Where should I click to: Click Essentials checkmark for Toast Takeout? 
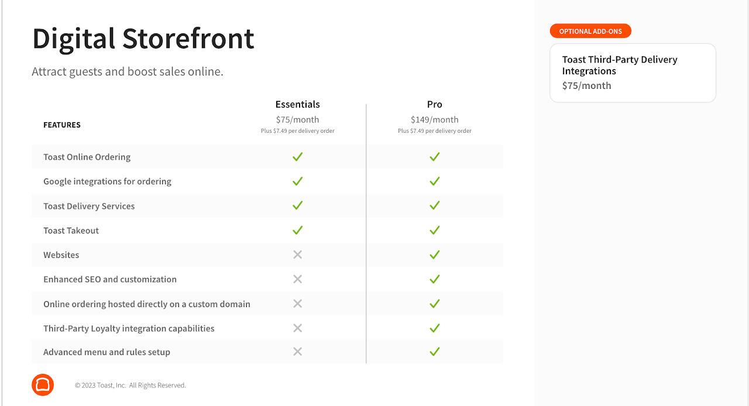point(297,230)
